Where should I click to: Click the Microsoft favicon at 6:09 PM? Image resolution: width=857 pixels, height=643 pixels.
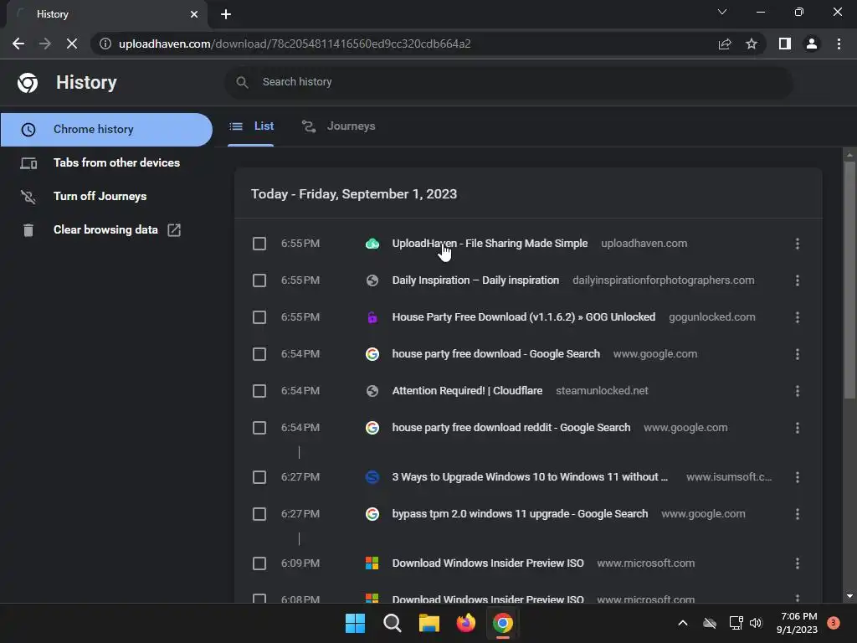(372, 563)
